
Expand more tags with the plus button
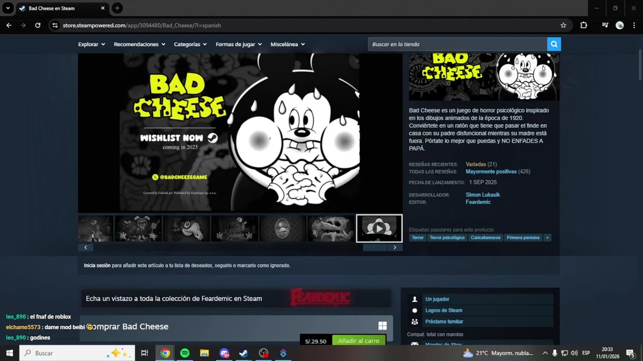click(x=547, y=238)
